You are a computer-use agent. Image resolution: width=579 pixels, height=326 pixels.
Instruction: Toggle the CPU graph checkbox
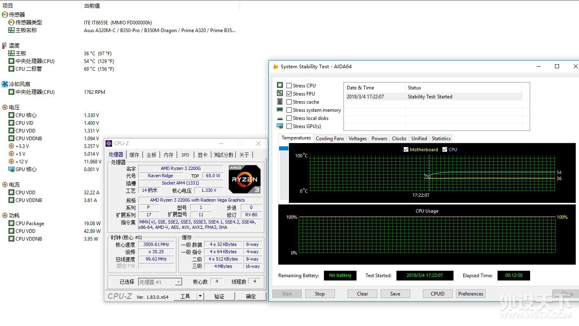click(x=445, y=150)
